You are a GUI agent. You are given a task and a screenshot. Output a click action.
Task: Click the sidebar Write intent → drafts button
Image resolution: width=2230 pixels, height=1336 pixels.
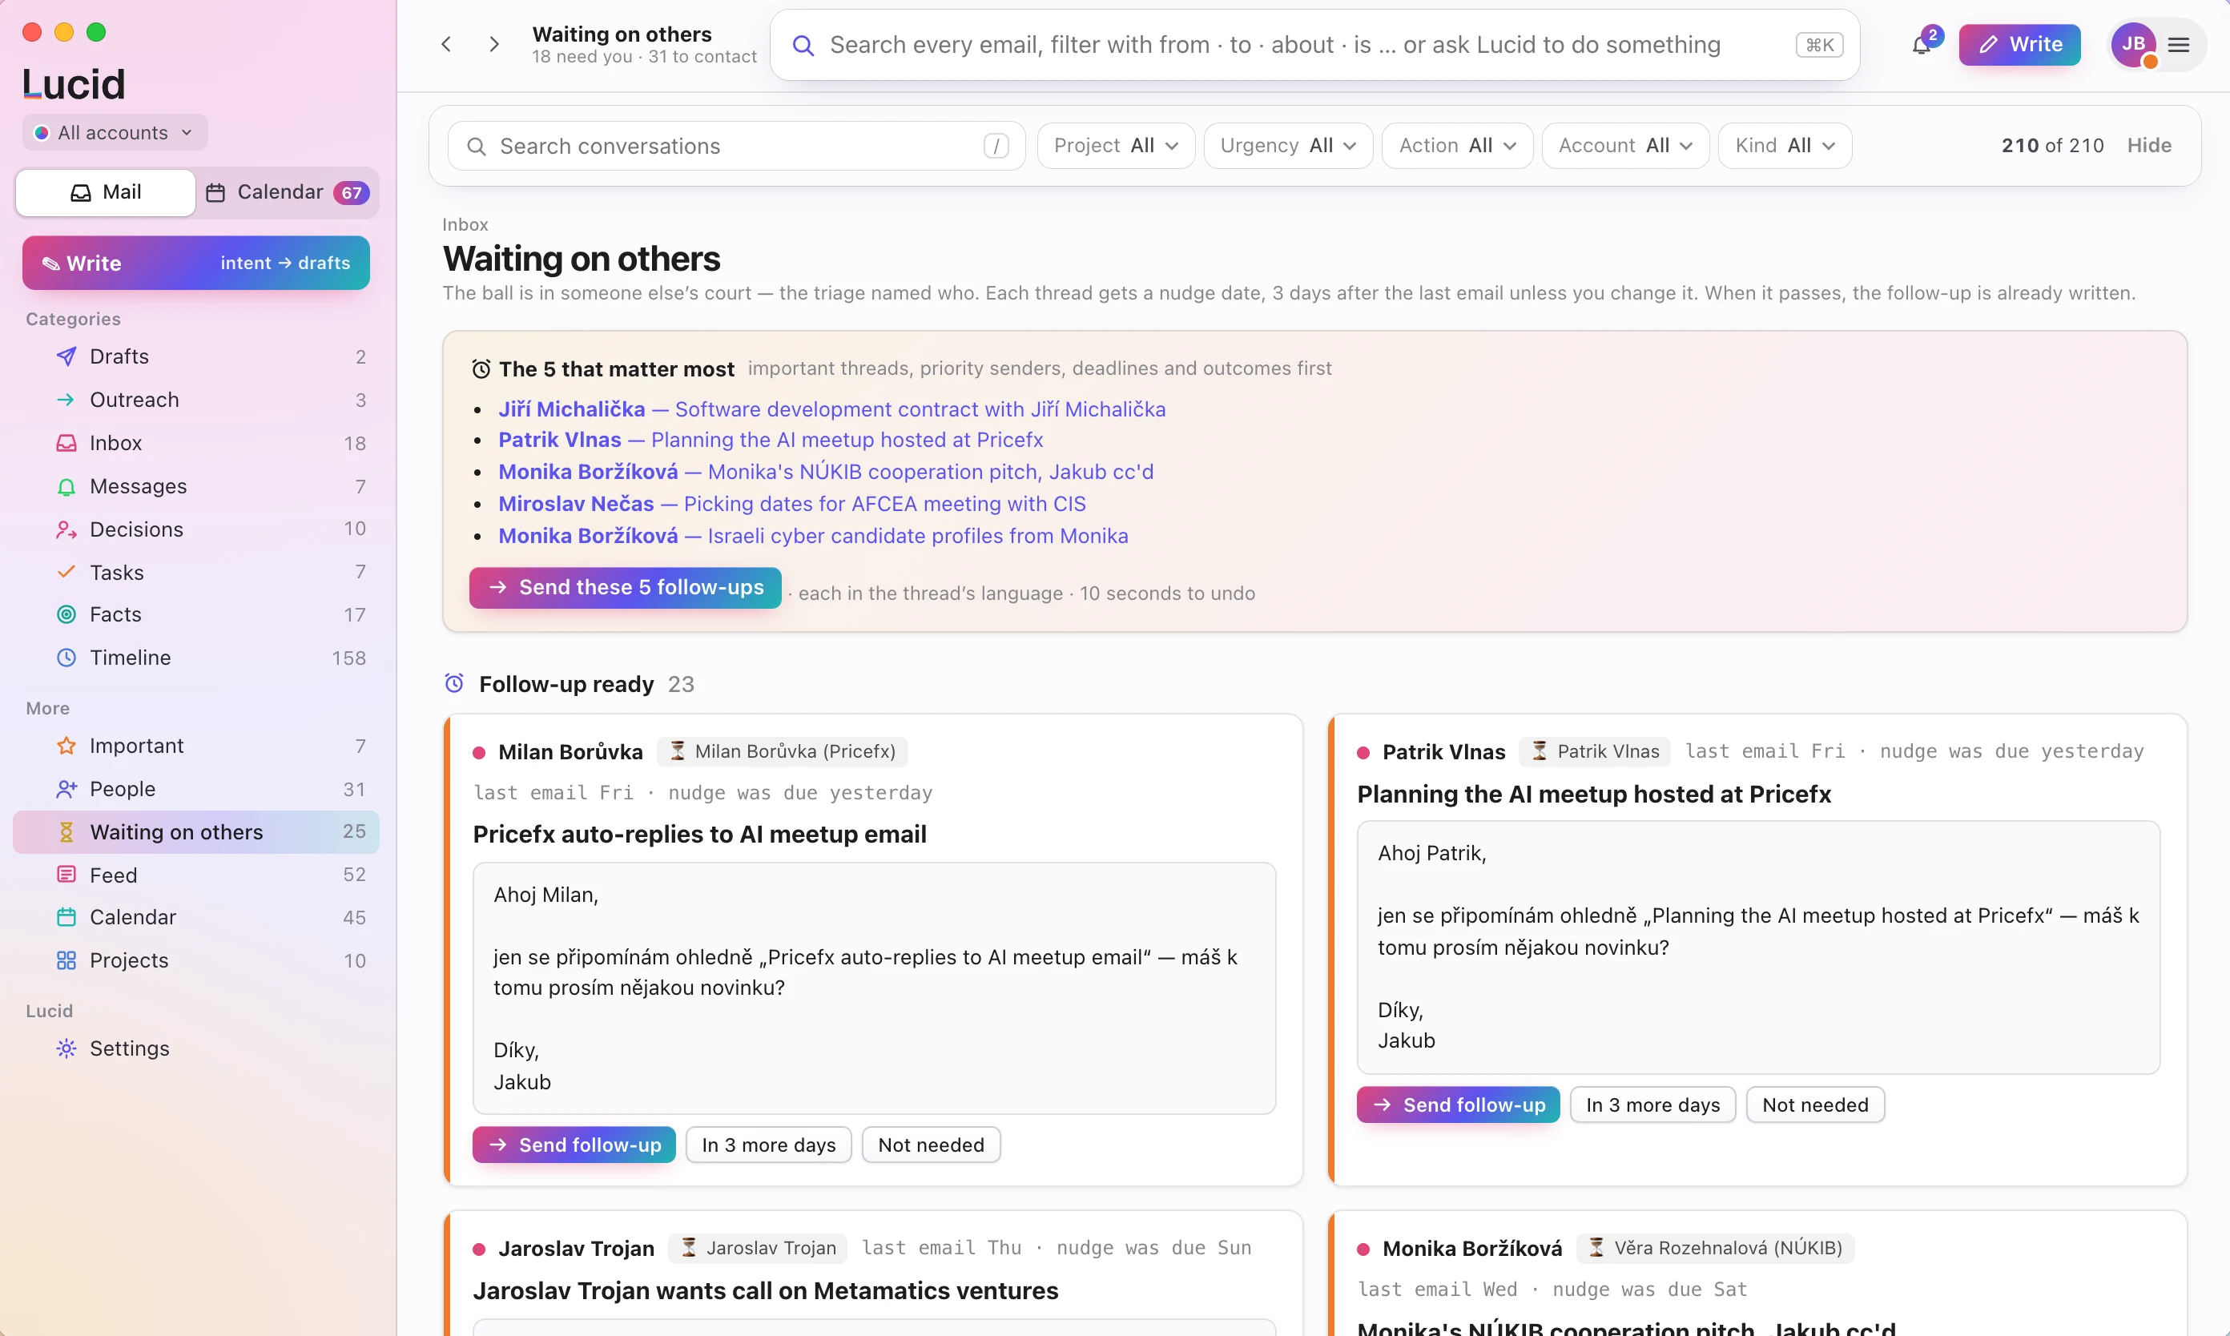click(195, 263)
